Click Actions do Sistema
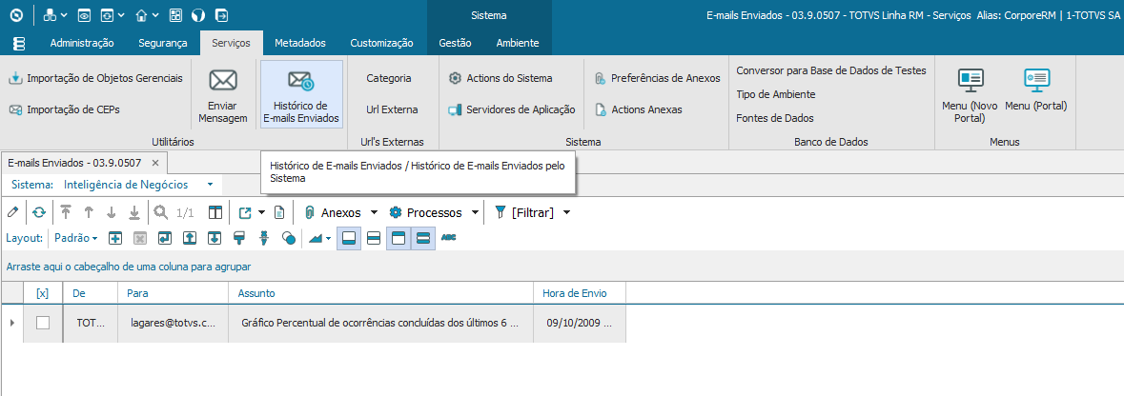The image size is (1124, 396). (501, 78)
